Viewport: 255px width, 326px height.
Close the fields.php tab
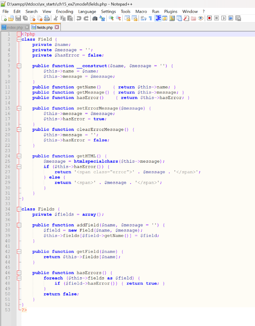coord(57,27)
